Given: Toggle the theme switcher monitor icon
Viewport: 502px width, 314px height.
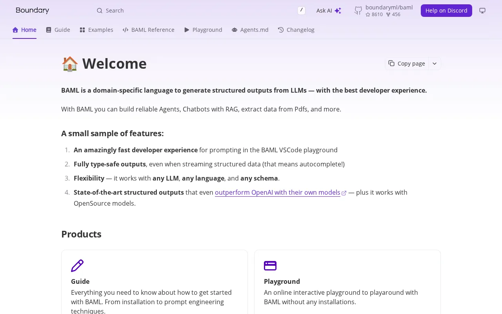Looking at the screenshot, I should click(x=482, y=11).
